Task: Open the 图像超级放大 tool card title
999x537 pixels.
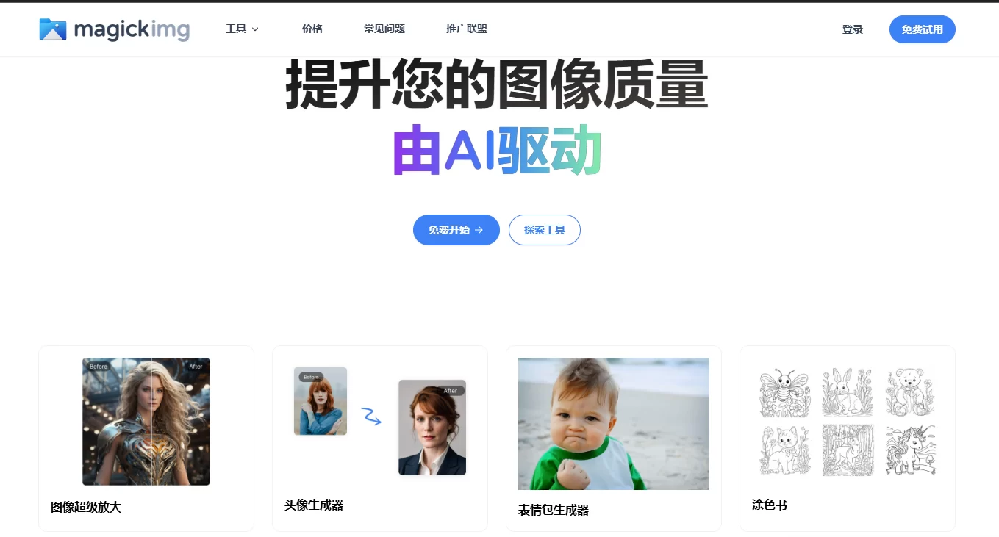Action: (x=86, y=507)
